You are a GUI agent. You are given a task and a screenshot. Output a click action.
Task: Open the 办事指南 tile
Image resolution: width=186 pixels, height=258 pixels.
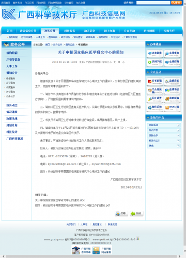point(155,53)
